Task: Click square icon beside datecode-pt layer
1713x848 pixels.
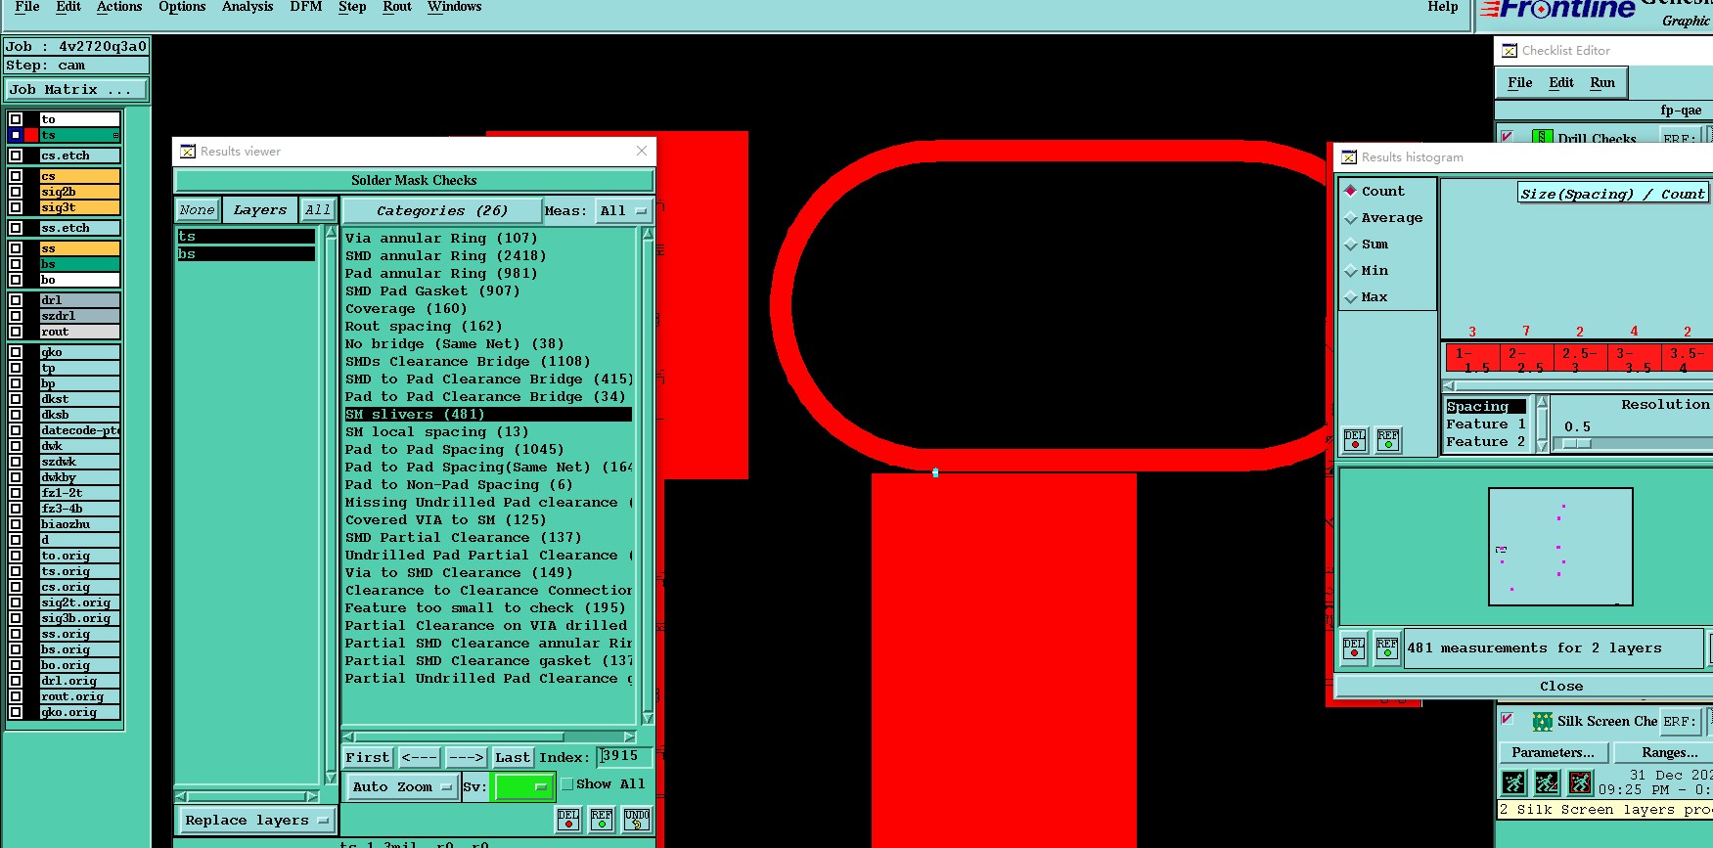Action: coord(16,430)
